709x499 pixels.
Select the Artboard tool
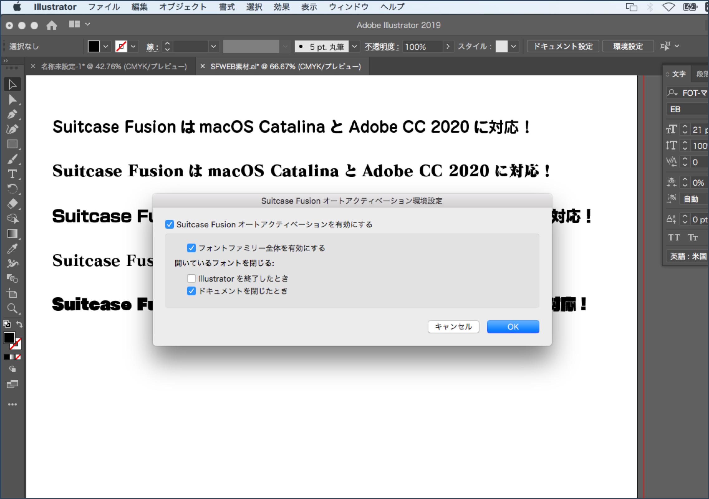[x=12, y=293]
